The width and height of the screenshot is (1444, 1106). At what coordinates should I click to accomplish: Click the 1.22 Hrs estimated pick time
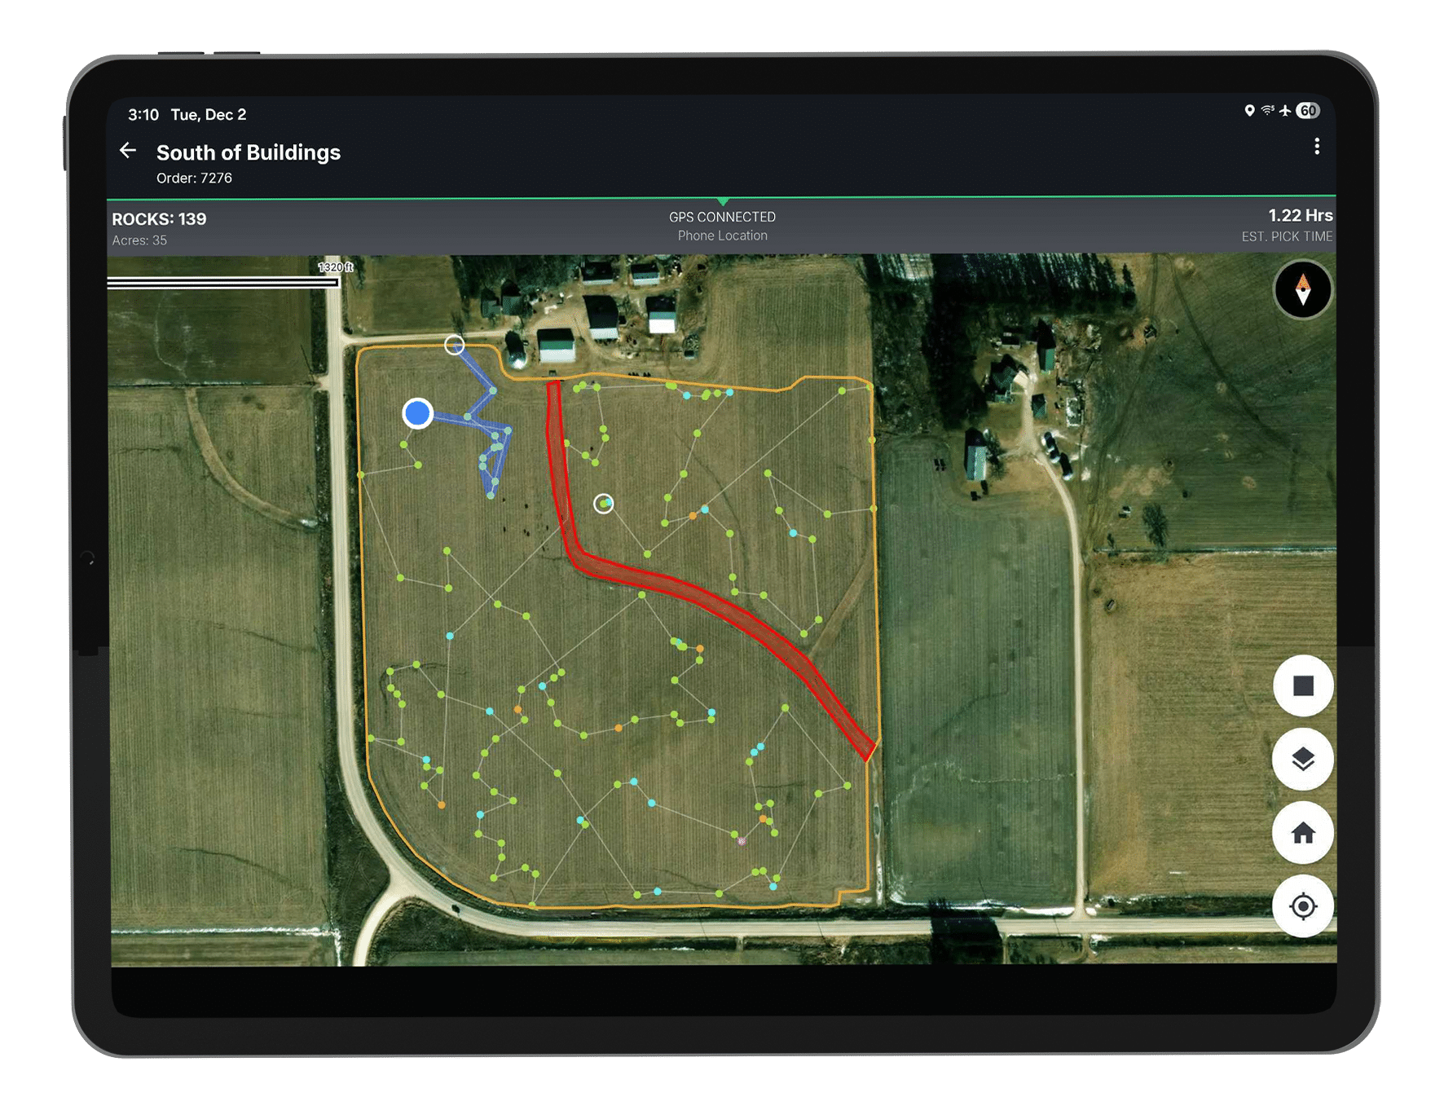[1299, 216]
